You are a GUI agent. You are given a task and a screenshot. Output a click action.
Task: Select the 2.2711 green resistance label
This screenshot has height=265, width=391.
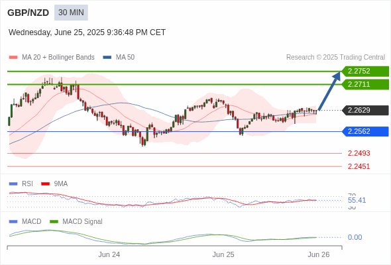[x=365, y=85]
